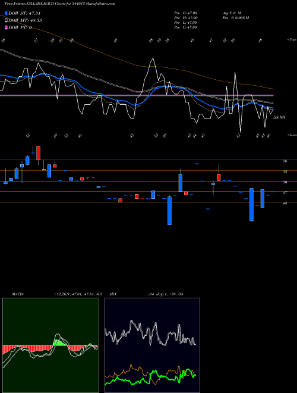The image size is (297, 393).
Task: Open the ADX indicator chart panel
Action: pyautogui.click(x=152, y=345)
